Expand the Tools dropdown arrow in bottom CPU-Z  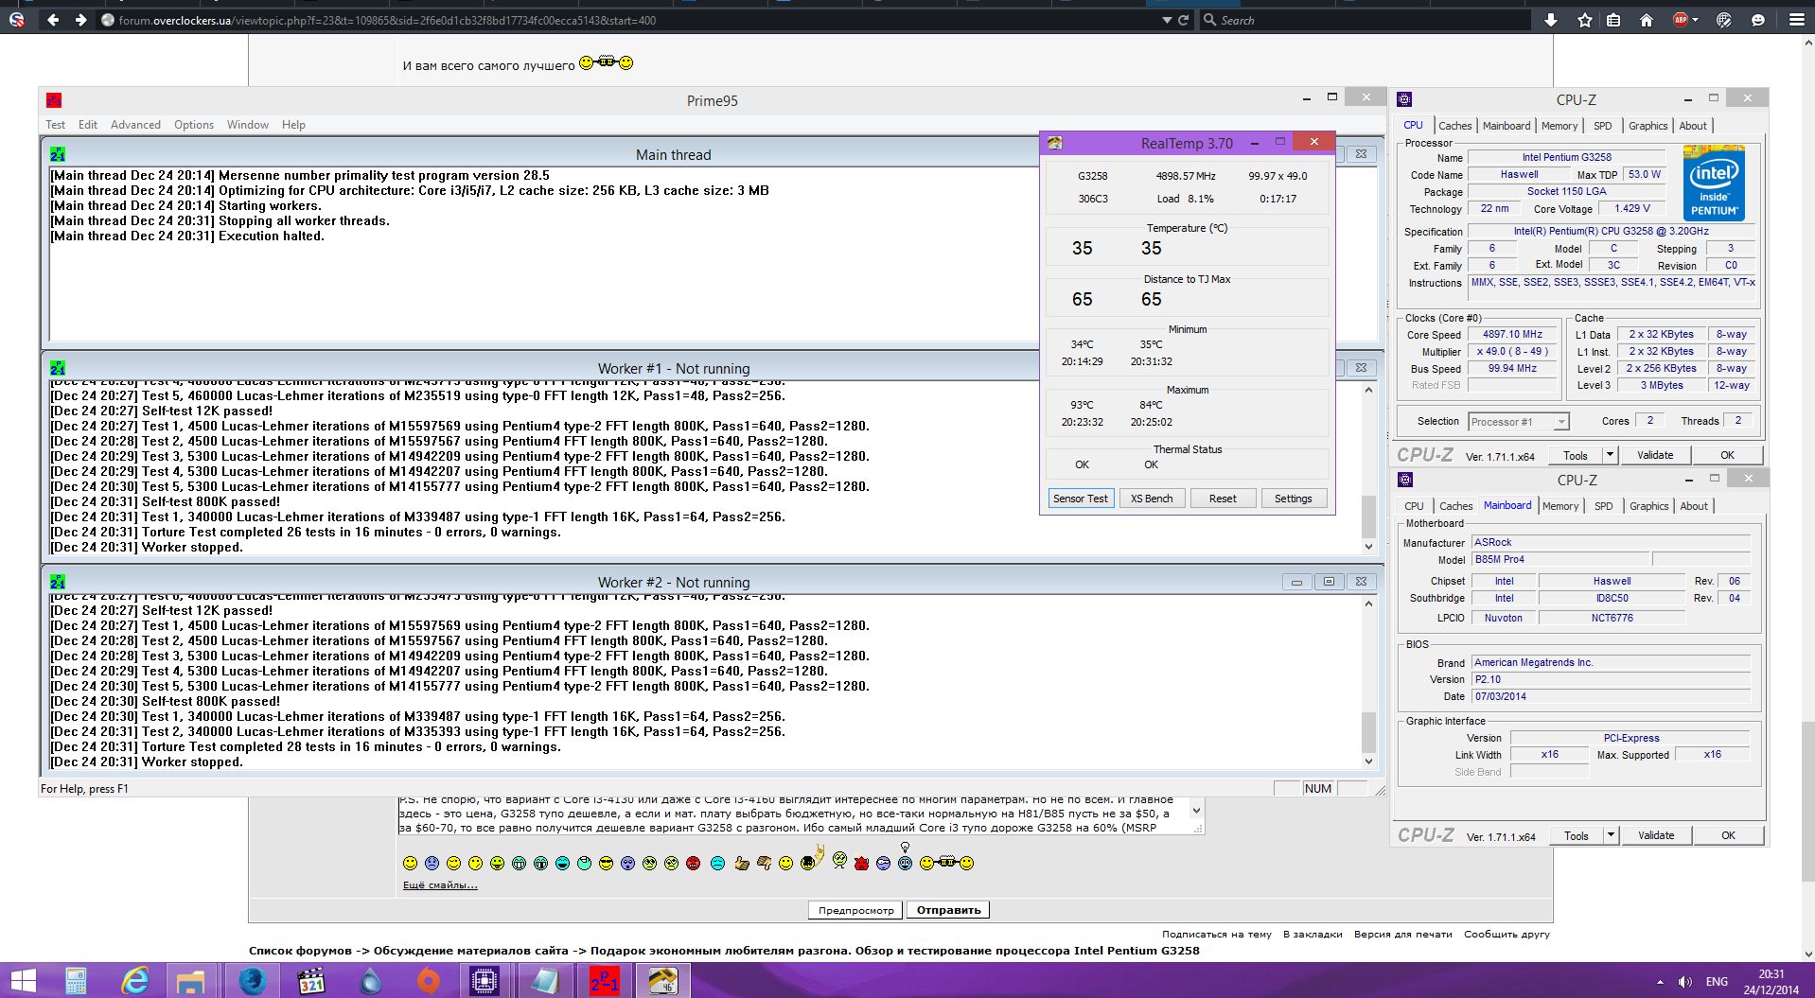coord(1611,835)
